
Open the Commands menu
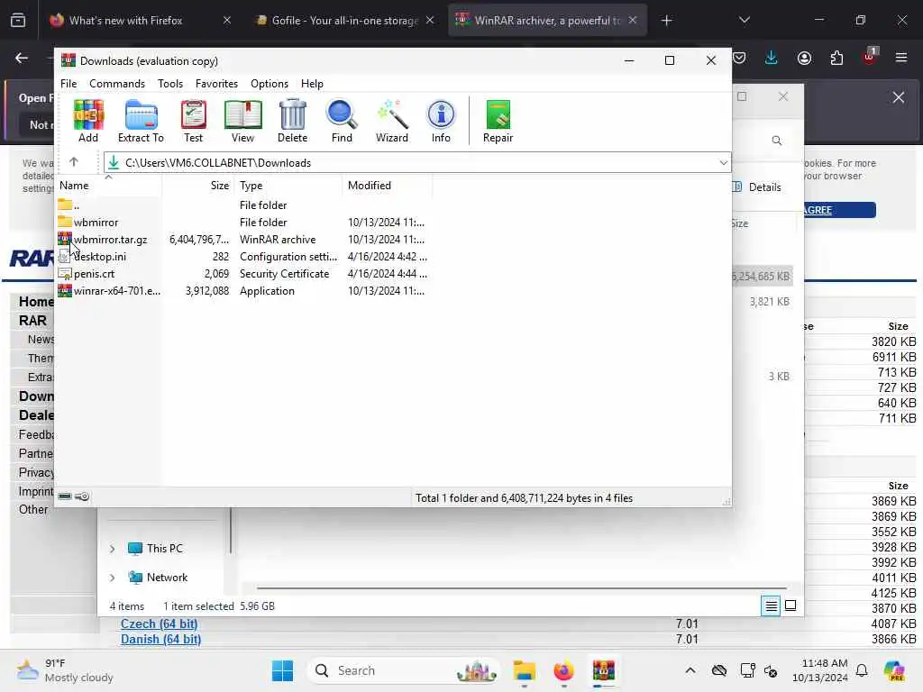coord(117,84)
